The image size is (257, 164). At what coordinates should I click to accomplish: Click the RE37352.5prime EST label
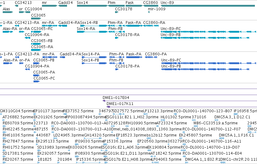pyautogui.click(x=78, y=111)
